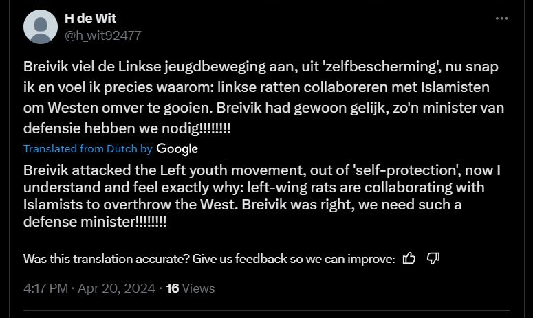This screenshot has width=533, height=318.
Task: Click the English translated post text
Action: 262,196
